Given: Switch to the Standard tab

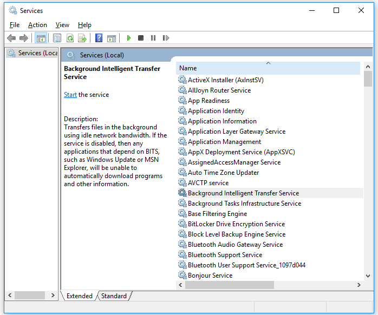Looking at the screenshot, I should point(114,296).
